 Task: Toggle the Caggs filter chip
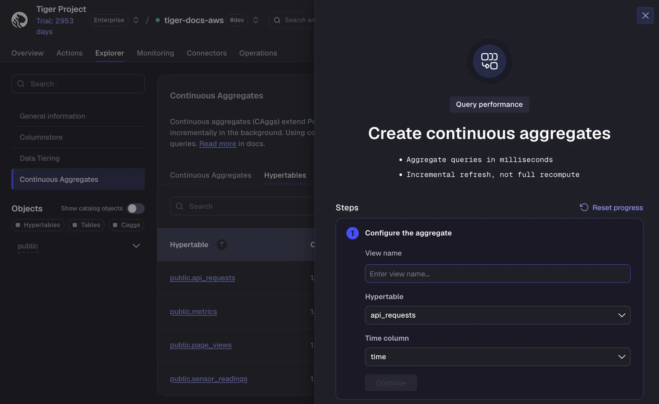(127, 225)
